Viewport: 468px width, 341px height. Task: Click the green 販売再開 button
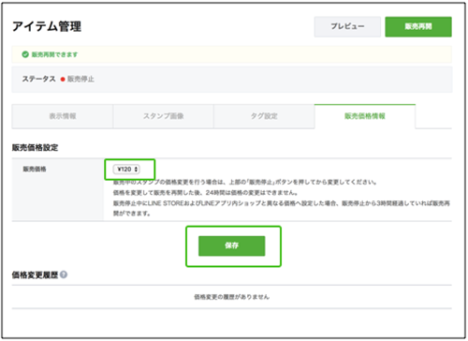[418, 27]
